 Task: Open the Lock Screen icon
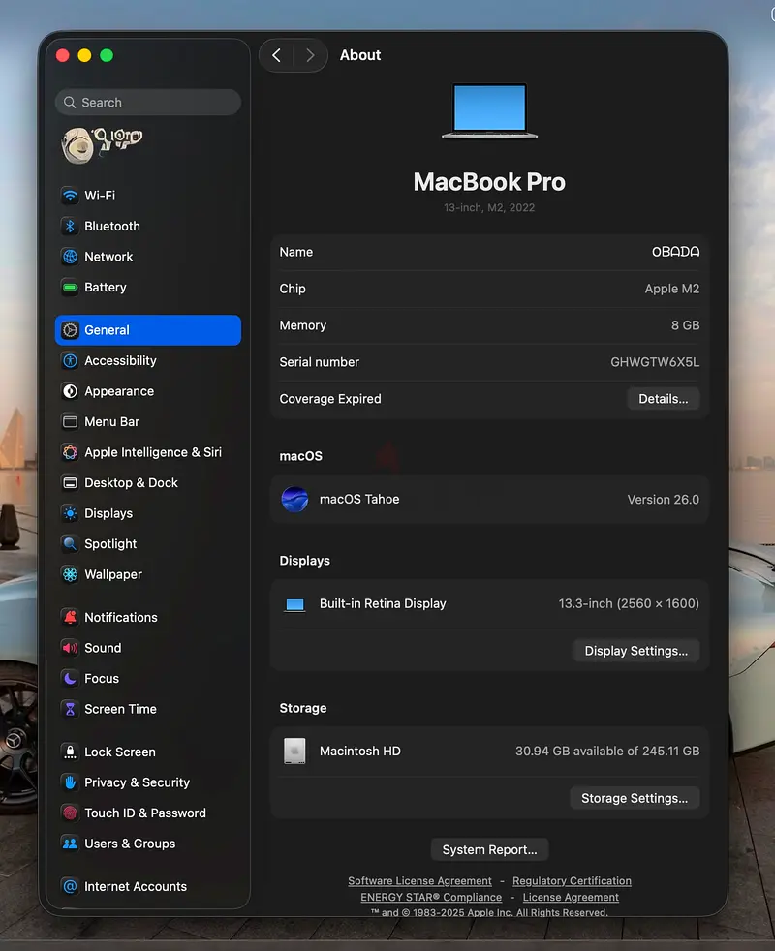(x=71, y=752)
